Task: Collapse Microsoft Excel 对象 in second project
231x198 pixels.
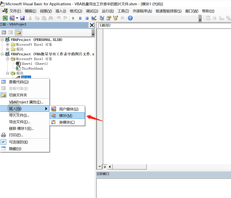Action: coord(8,59)
